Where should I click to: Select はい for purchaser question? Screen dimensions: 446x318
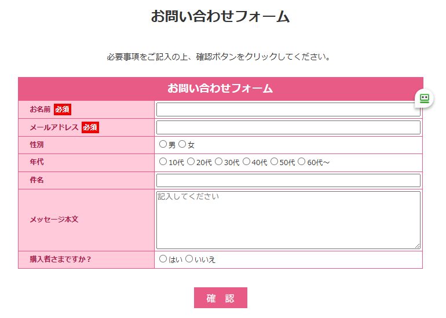point(163,259)
